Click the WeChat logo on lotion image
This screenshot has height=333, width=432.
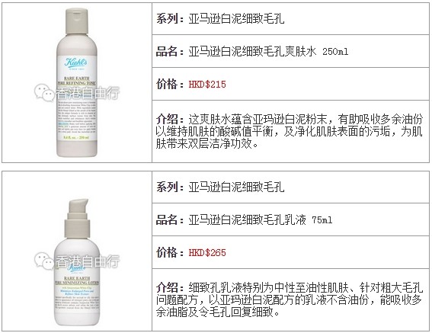(44, 261)
